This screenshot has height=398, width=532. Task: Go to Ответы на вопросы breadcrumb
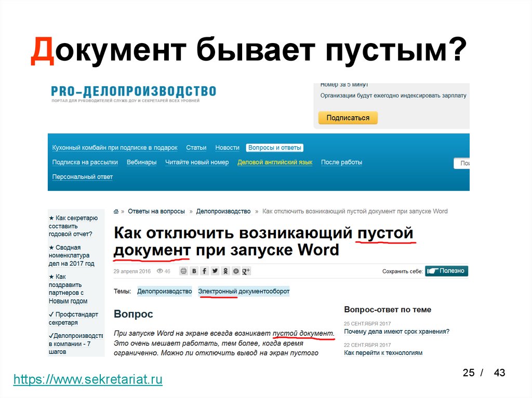pyautogui.click(x=156, y=212)
